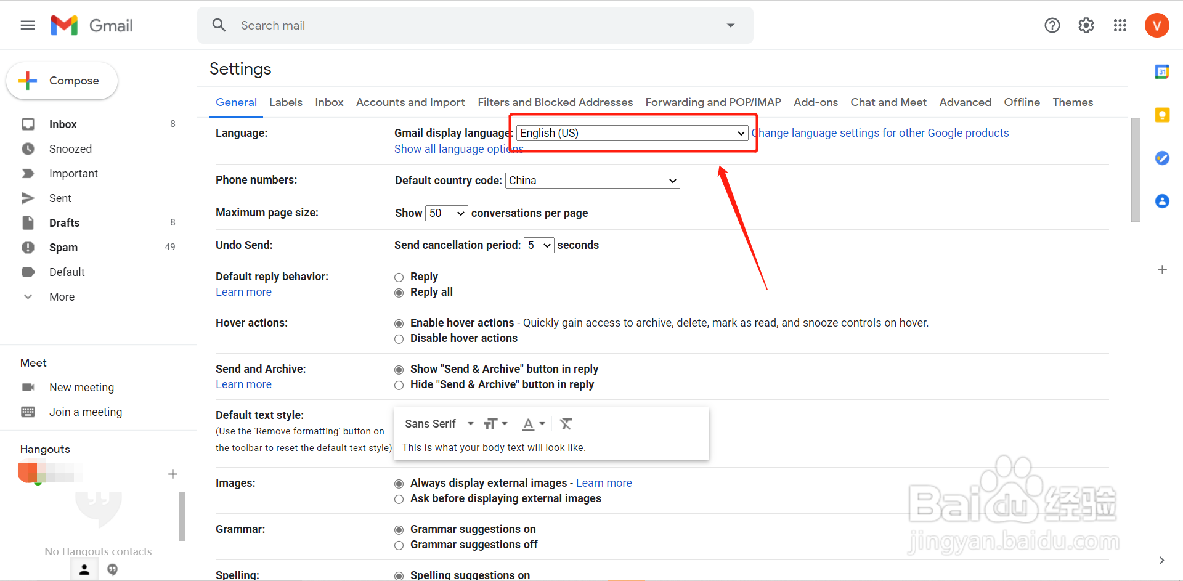Viewport: 1183px width, 581px height.
Task: Switch to the Labels settings tab
Action: [x=286, y=102]
